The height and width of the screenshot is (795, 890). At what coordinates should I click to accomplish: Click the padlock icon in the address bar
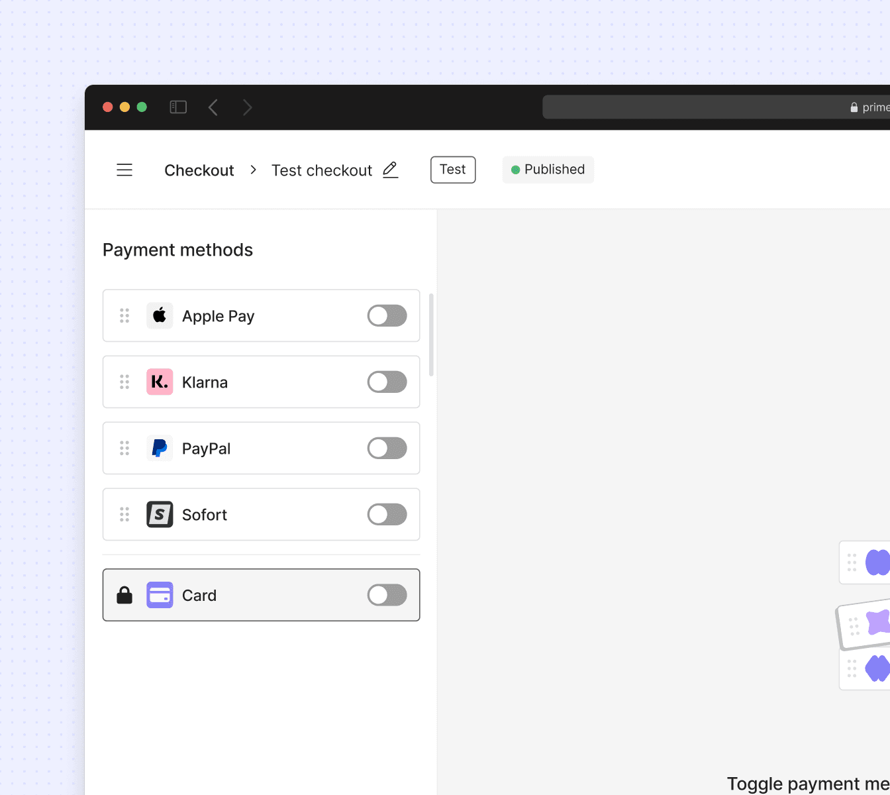point(854,107)
